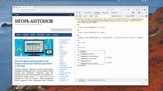Viewport: 163px width, 91px height.
Task: Show console sidebar icon
Action: tap(76, 16)
